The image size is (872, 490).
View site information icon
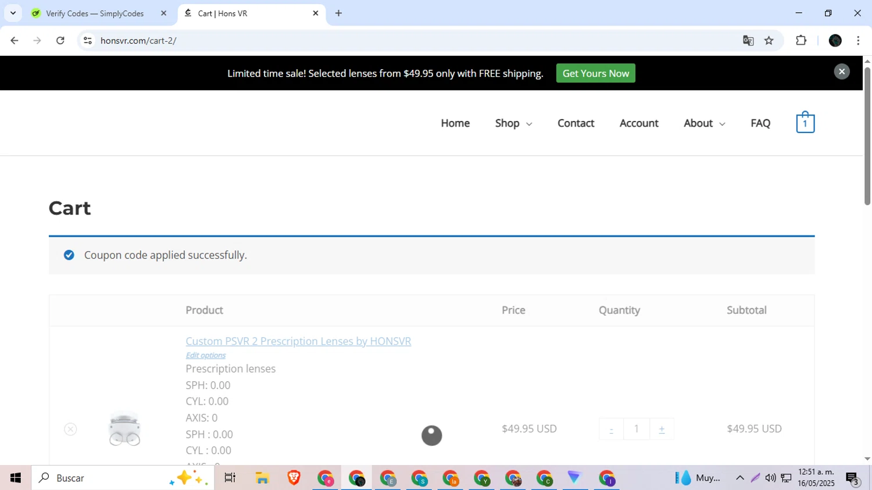[x=88, y=41]
